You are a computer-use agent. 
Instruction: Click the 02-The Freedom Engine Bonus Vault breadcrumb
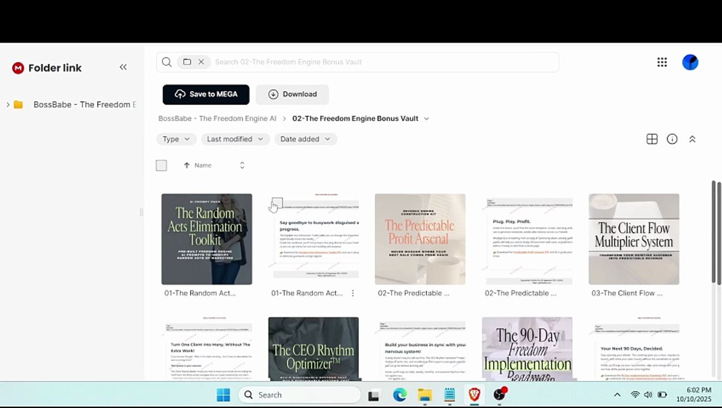355,119
